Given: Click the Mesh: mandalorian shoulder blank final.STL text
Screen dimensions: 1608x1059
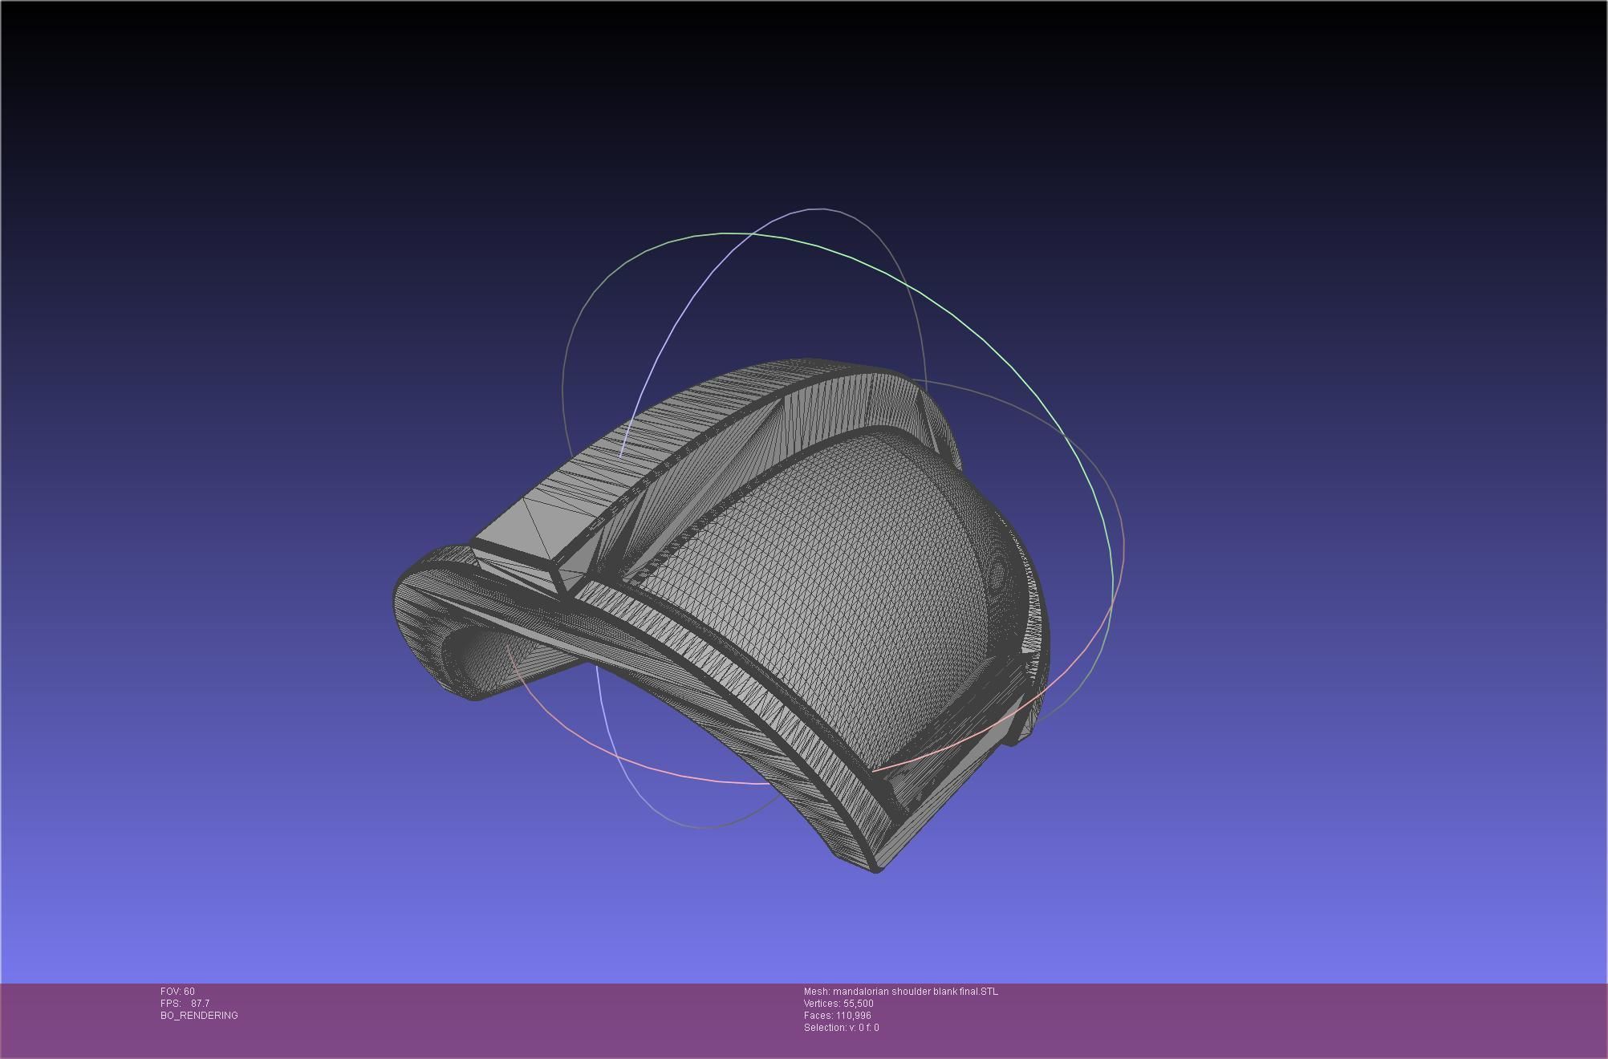Looking at the screenshot, I should [x=901, y=992].
